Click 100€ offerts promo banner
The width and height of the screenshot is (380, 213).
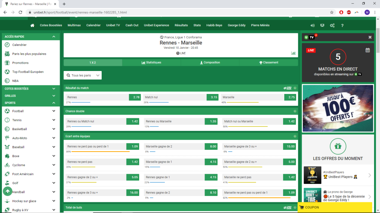pyautogui.click(x=338, y=108)
